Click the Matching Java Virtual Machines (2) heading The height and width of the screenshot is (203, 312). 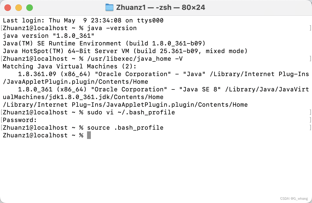click(x=70, y=66)
